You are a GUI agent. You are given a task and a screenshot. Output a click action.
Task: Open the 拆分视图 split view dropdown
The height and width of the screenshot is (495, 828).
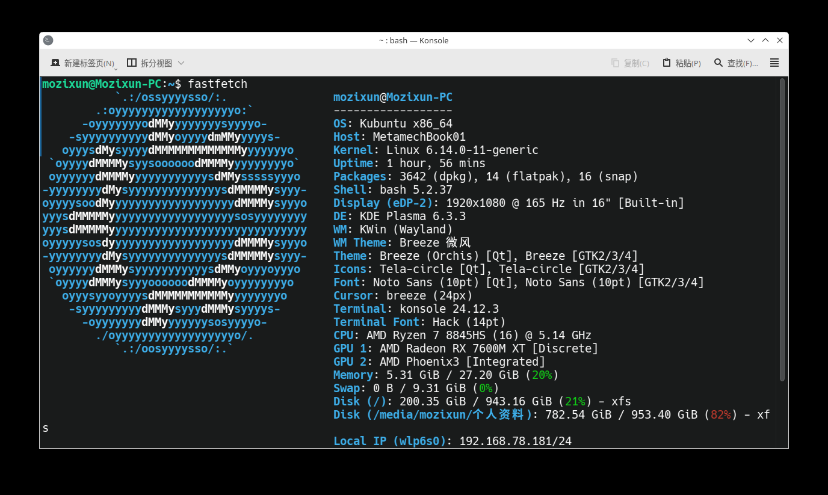click(x=156, y=63)
